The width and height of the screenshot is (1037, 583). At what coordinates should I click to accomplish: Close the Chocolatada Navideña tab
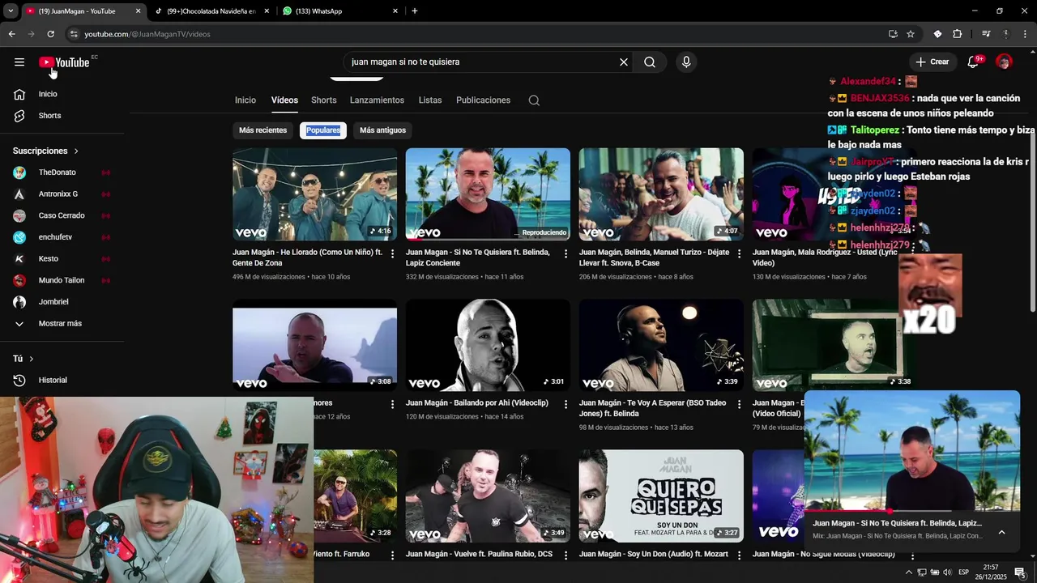[x=266, y=11]
